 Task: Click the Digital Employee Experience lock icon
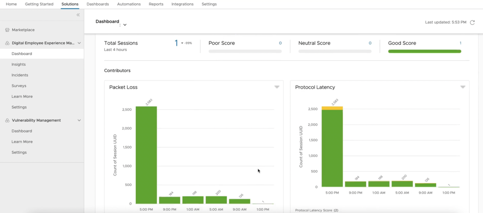[x=7, y=43]
